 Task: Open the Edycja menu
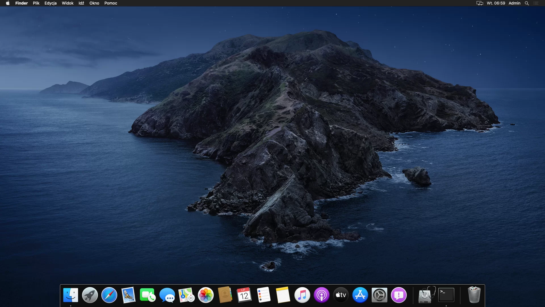(51, 3)
